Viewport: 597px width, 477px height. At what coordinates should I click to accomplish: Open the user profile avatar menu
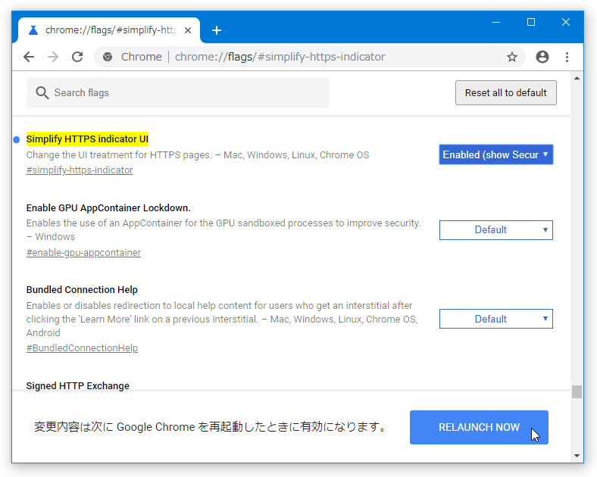click(x=542, y=57)
